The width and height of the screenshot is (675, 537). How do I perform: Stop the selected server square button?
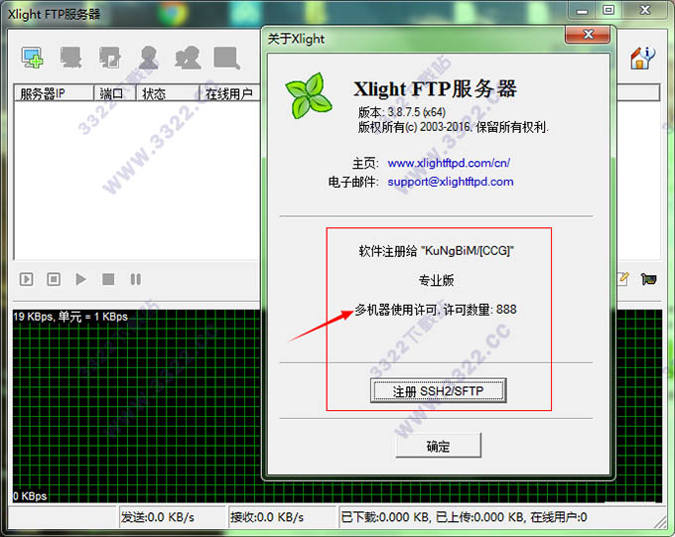108,279
